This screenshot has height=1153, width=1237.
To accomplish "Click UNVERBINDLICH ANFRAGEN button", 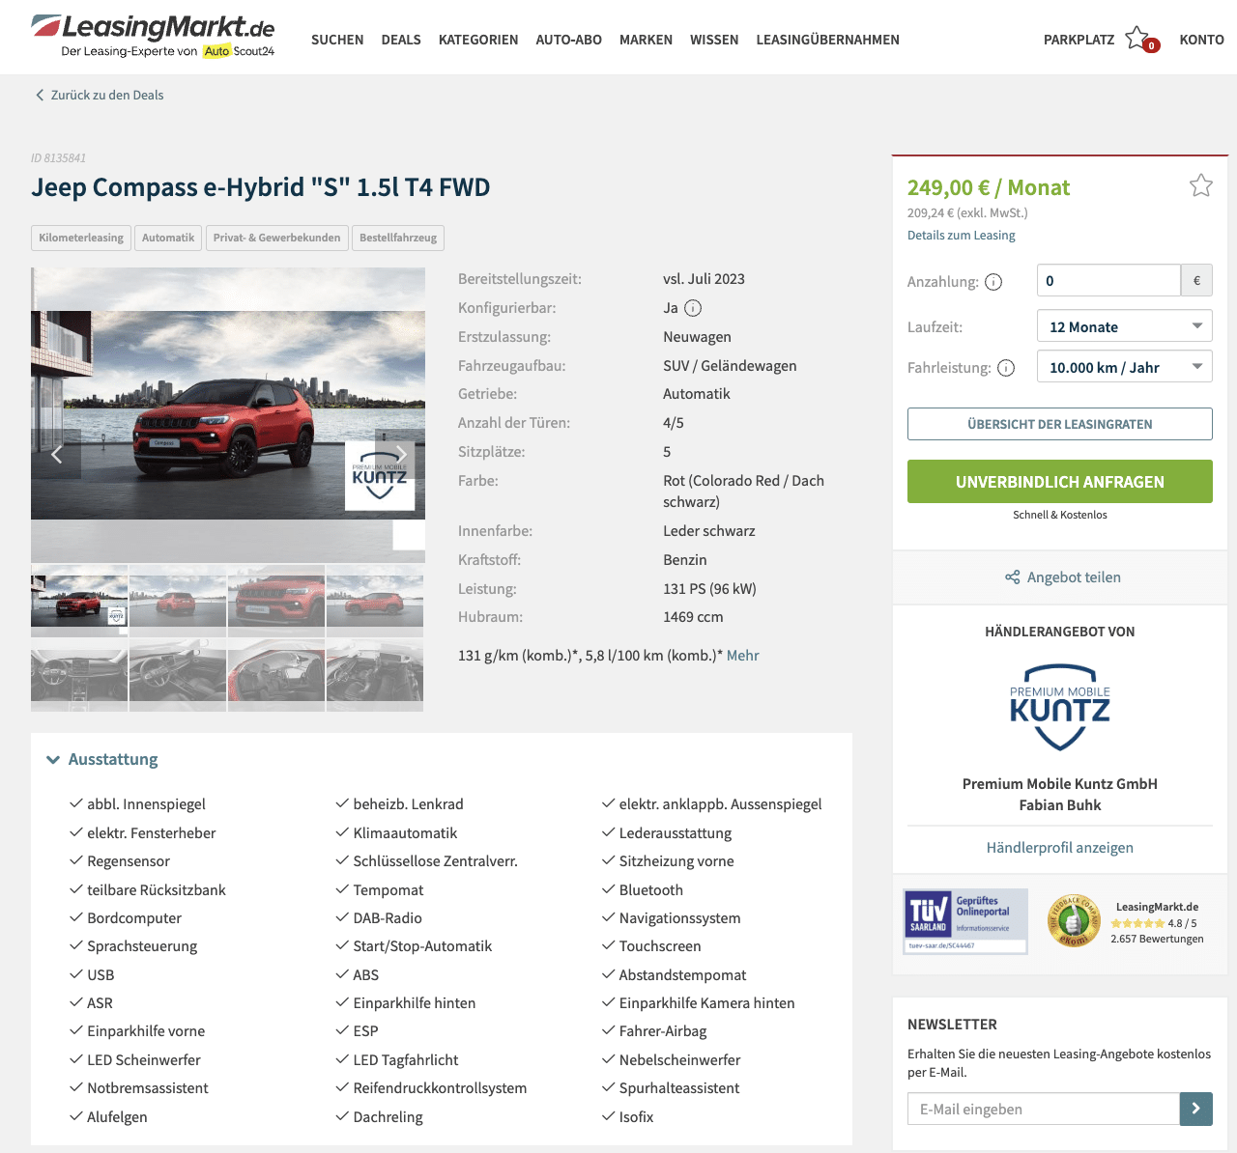I will pos(1059,481).
